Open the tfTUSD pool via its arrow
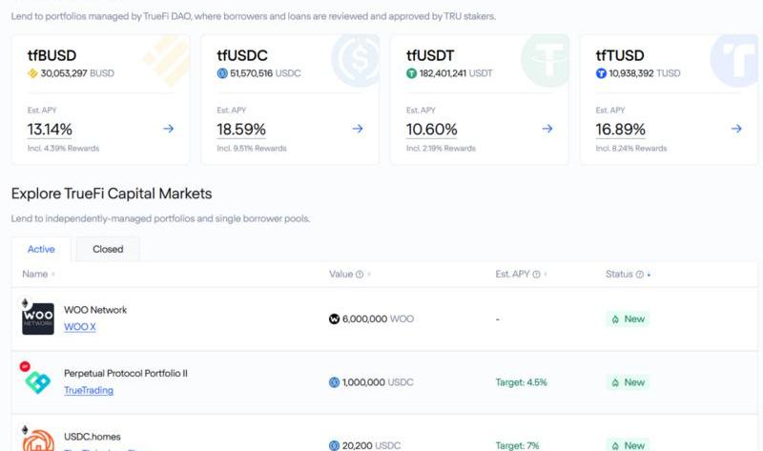Image resolution: width=763 pixels, height=451 pixels. [736, 129]
